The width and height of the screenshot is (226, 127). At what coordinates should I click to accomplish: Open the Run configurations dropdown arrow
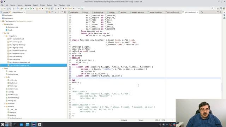[33, 8]
